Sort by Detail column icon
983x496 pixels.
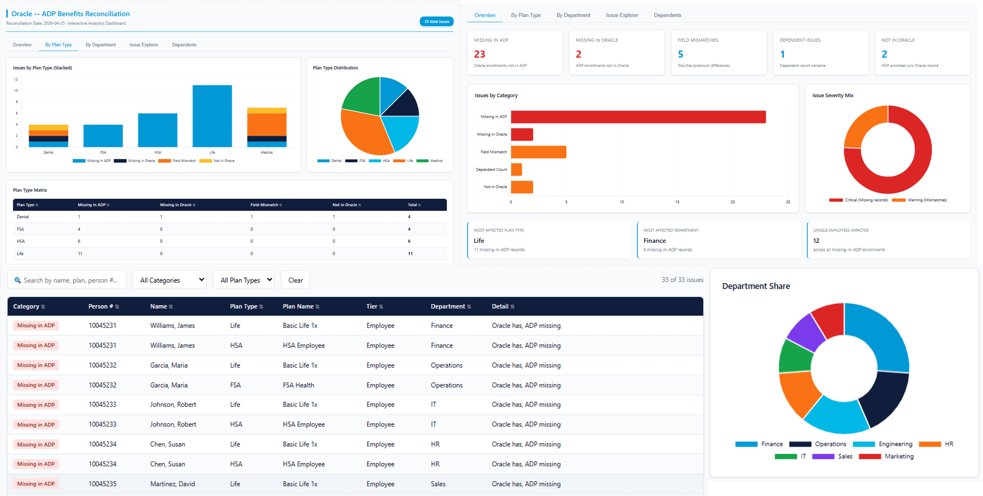pyautogui.click(x=512, y=307)
